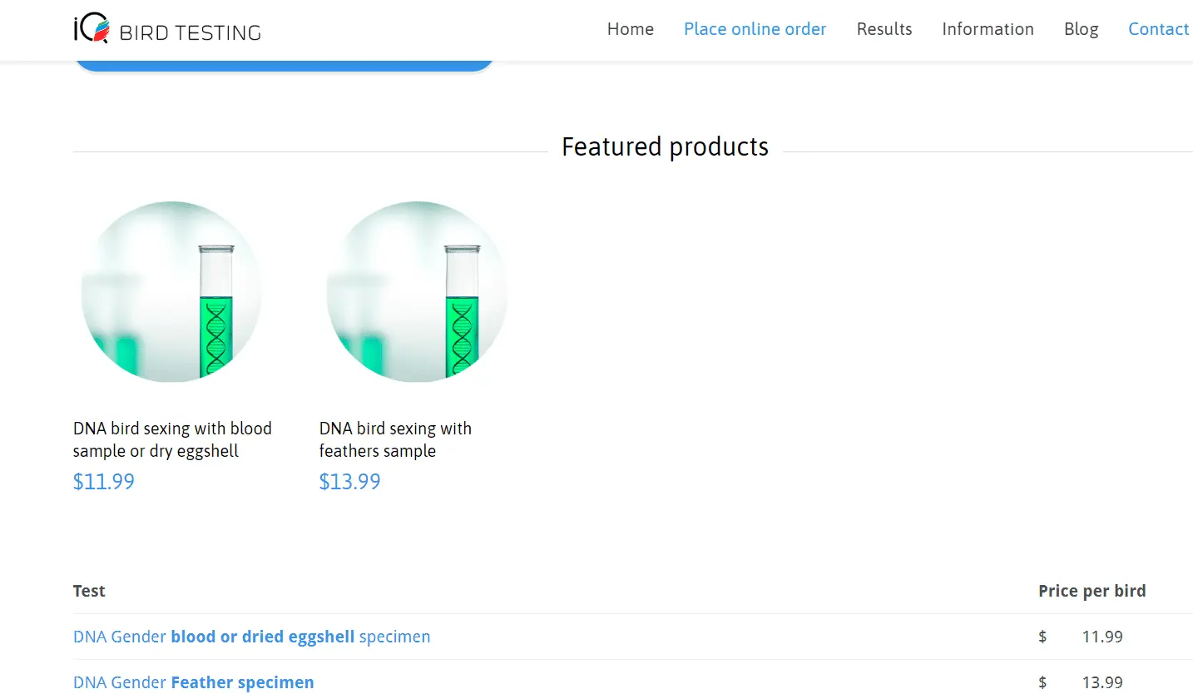Click the blue button at page top
The image size is (1193, 694).
tap(285, 65)
